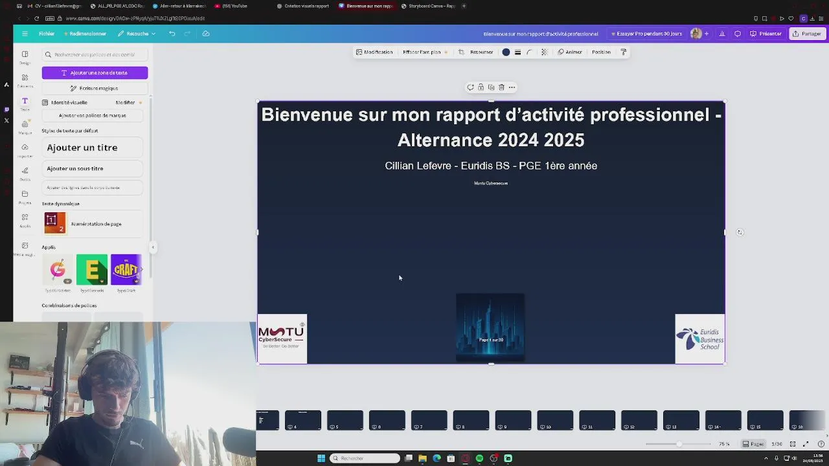This screenshot has width=829, height=466.
Task: Click Ajouter un titre style
Action: (92, 148)
